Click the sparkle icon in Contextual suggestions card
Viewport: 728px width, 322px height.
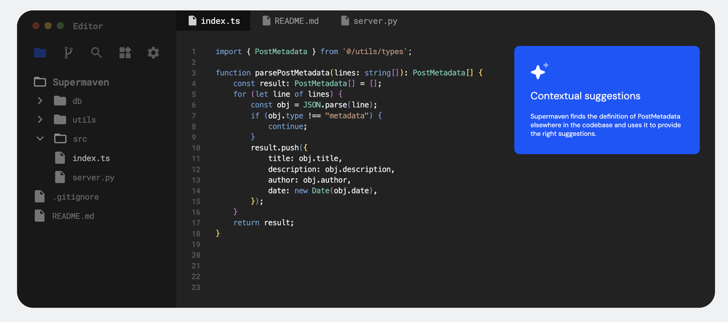[x=539, y=71]
